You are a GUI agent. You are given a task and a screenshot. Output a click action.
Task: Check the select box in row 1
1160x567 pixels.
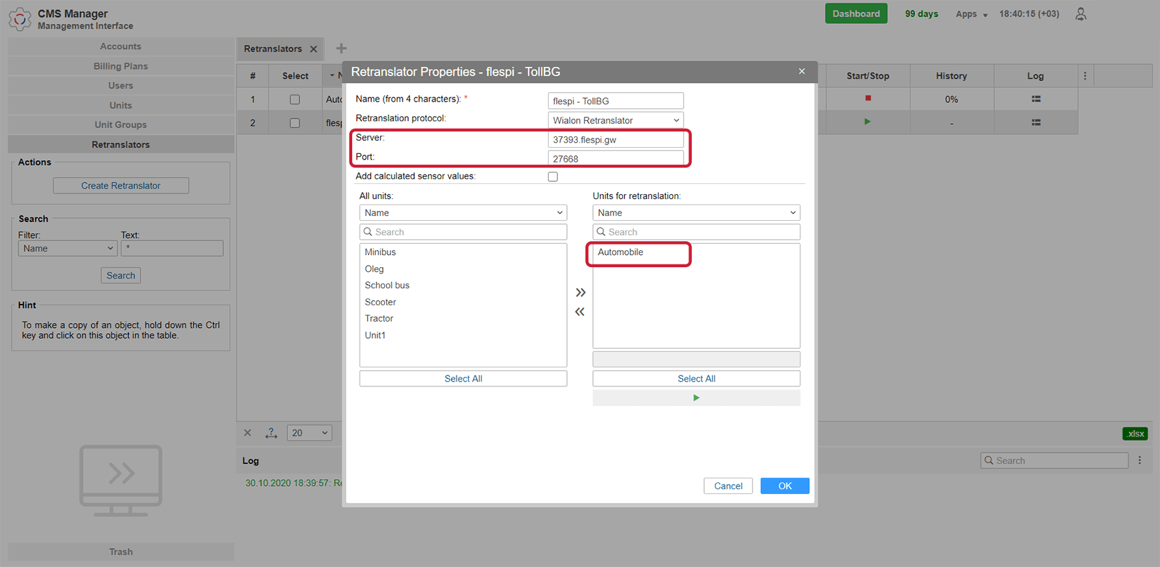(x=295, y=99)
